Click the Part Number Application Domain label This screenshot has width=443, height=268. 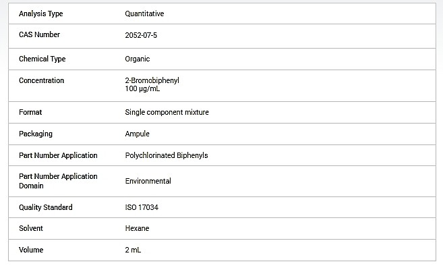click(x=58, y=181)
